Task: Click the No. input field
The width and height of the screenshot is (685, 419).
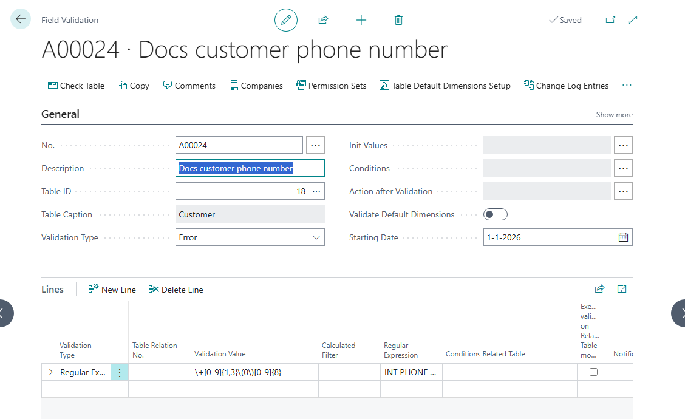Action: 239,145
